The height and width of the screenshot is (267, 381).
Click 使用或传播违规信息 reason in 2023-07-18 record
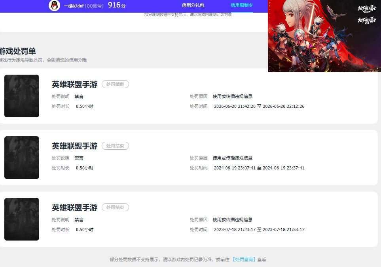pos(233,220)
